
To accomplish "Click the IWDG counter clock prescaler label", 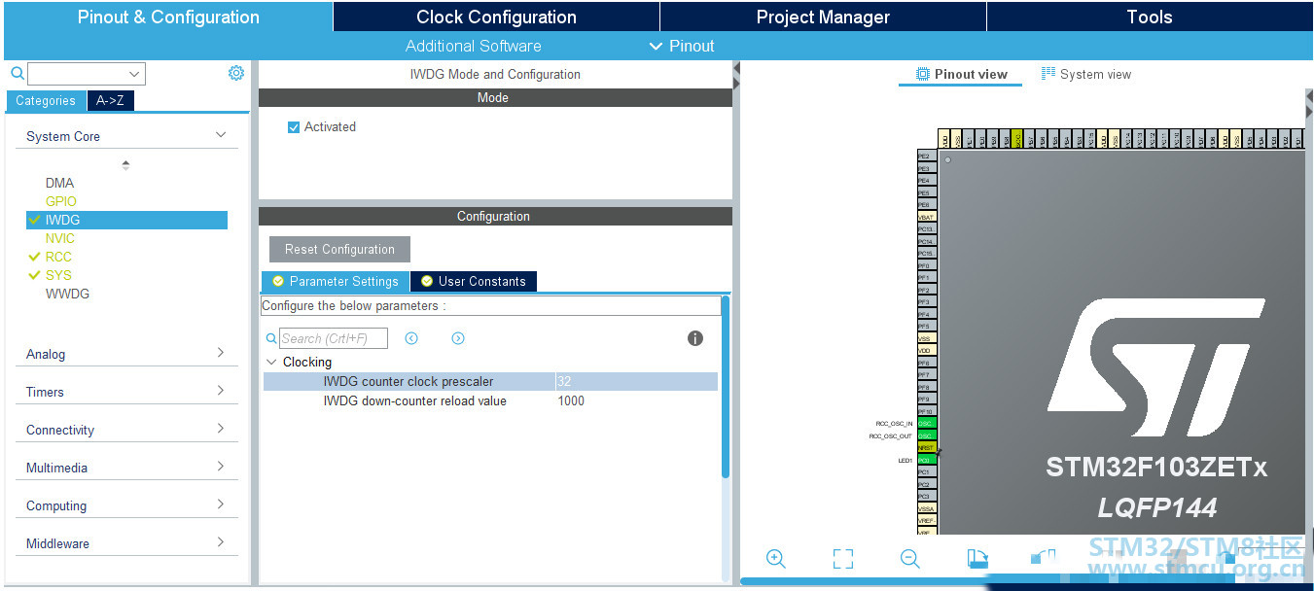I will point(408,382).
